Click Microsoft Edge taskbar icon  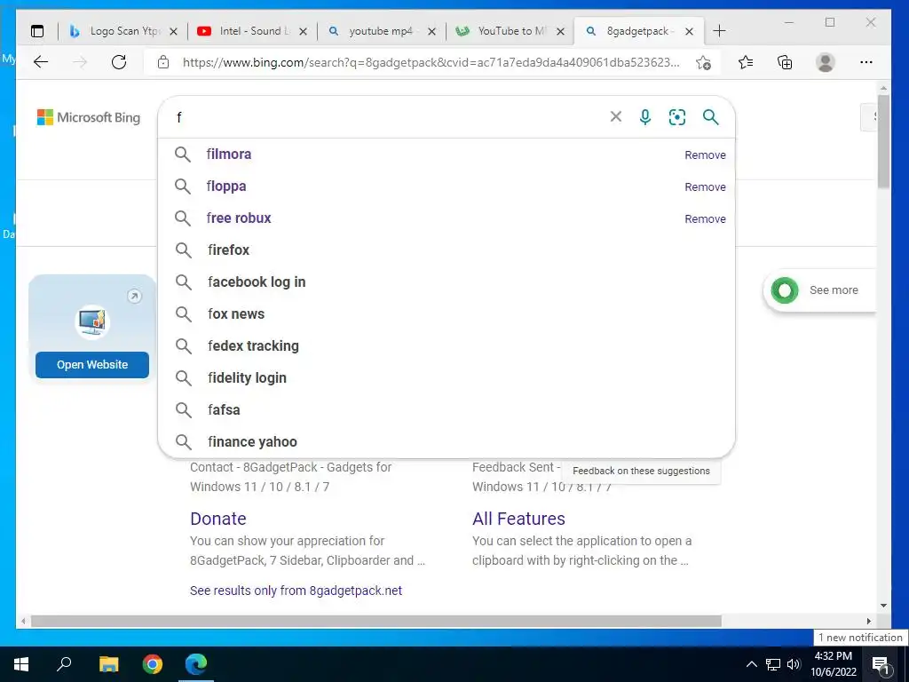pyautogui.click(x=196, y=664)
